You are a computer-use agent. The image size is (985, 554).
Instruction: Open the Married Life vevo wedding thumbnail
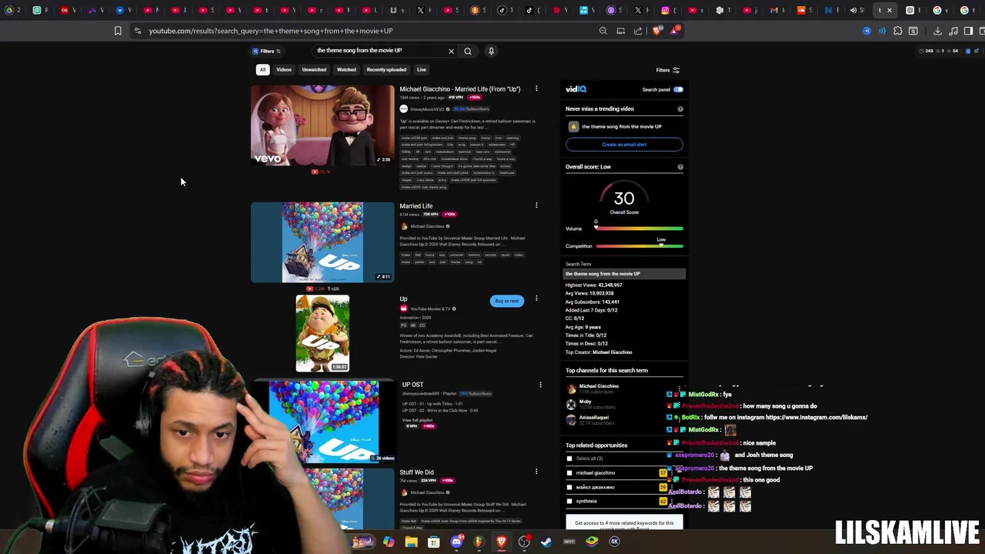coord(322,125)
